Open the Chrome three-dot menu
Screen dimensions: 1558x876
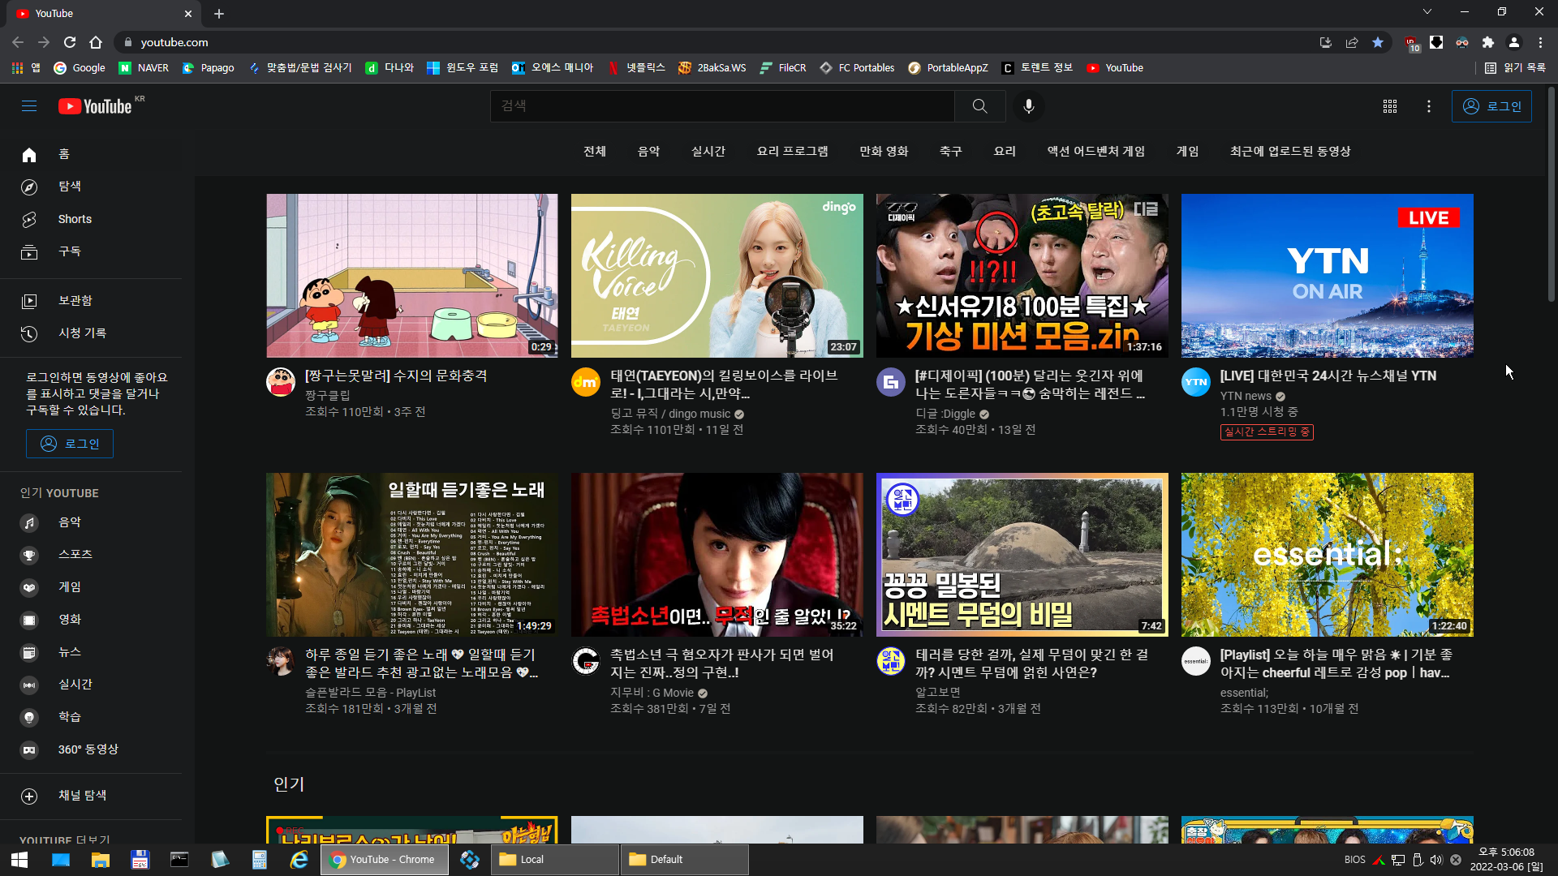pos(1540,42)
